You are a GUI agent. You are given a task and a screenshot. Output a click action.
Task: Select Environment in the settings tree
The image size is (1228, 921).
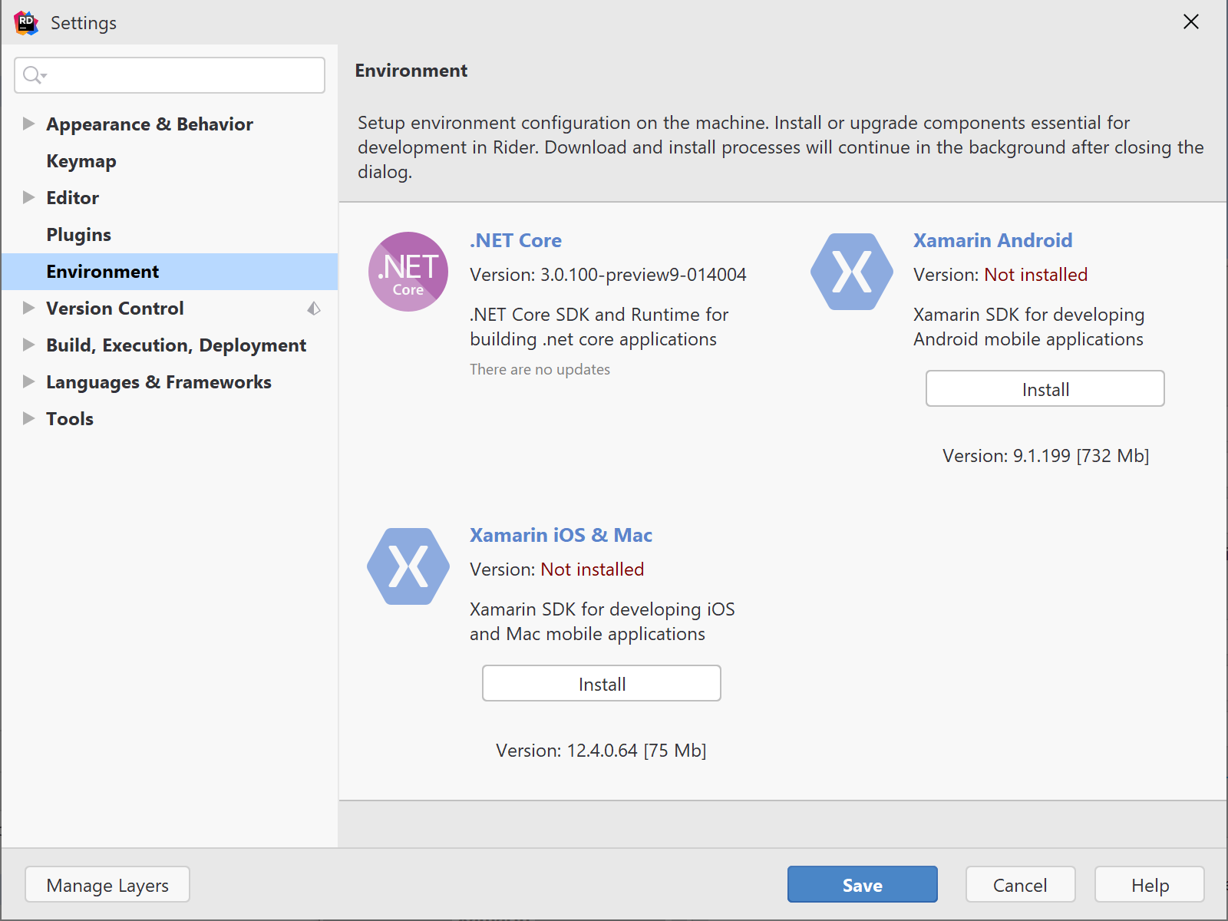pos(102,271)
